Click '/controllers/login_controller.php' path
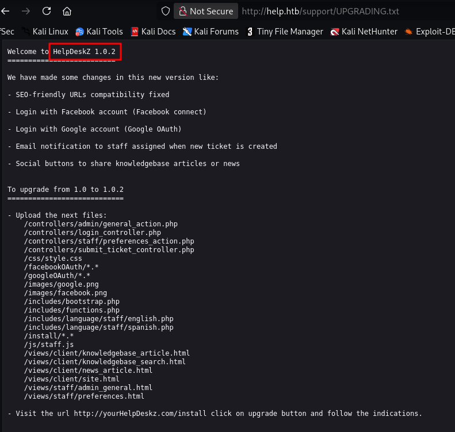The width and height of the screenshot is (455, 432). point(92,233)
